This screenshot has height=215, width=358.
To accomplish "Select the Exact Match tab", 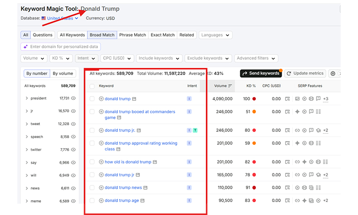I will pyautogui.click(x=163, y=35).
